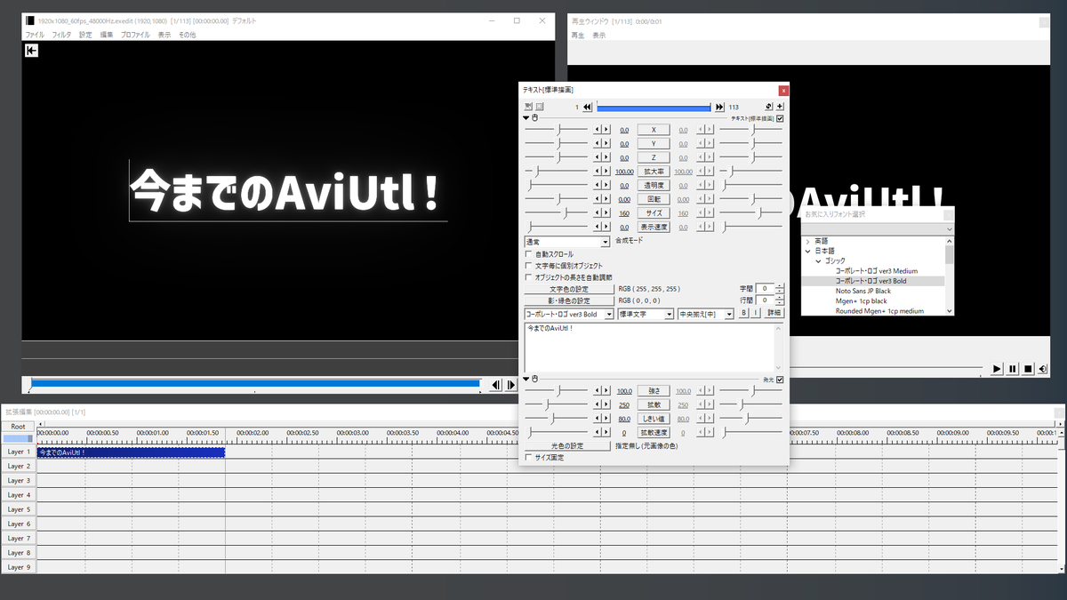This screenshot has width=1067, height=600.
Task: Click the rotate icon beside the plus button
Action: (x=768, y=107)
